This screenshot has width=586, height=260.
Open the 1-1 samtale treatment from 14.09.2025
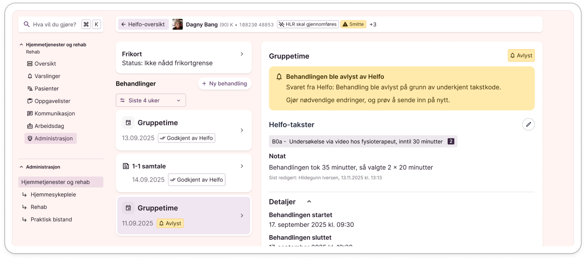(183, 173)
